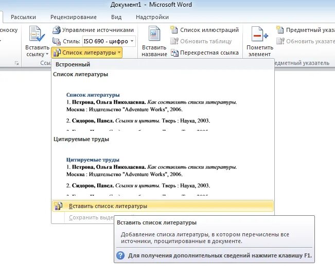Click the Пометить элемент button label

point(260,50)
